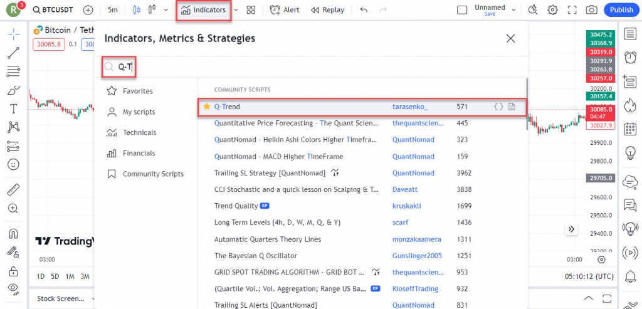
Task: Open chart settings gear
Action: (x=553, y=10)
